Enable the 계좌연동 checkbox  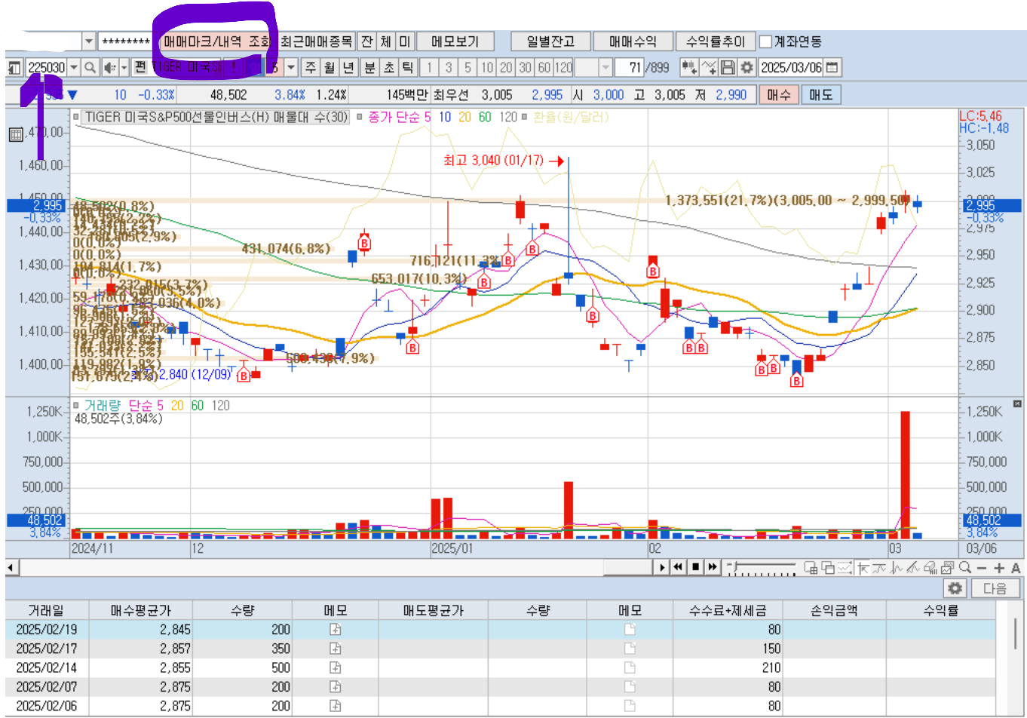click(765, 42)
